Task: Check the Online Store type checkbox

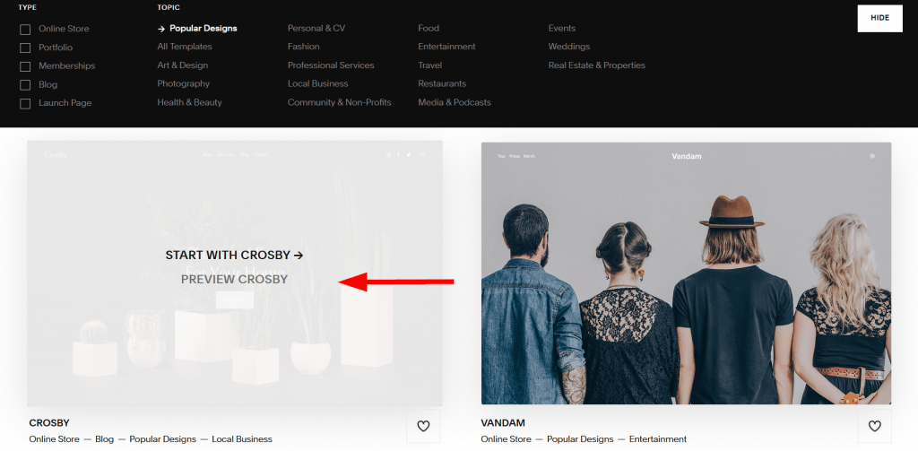Action: click(25, 30)
